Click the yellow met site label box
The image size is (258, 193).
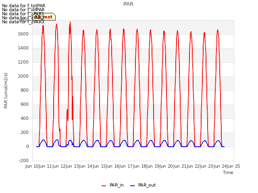tap(44, 17)
